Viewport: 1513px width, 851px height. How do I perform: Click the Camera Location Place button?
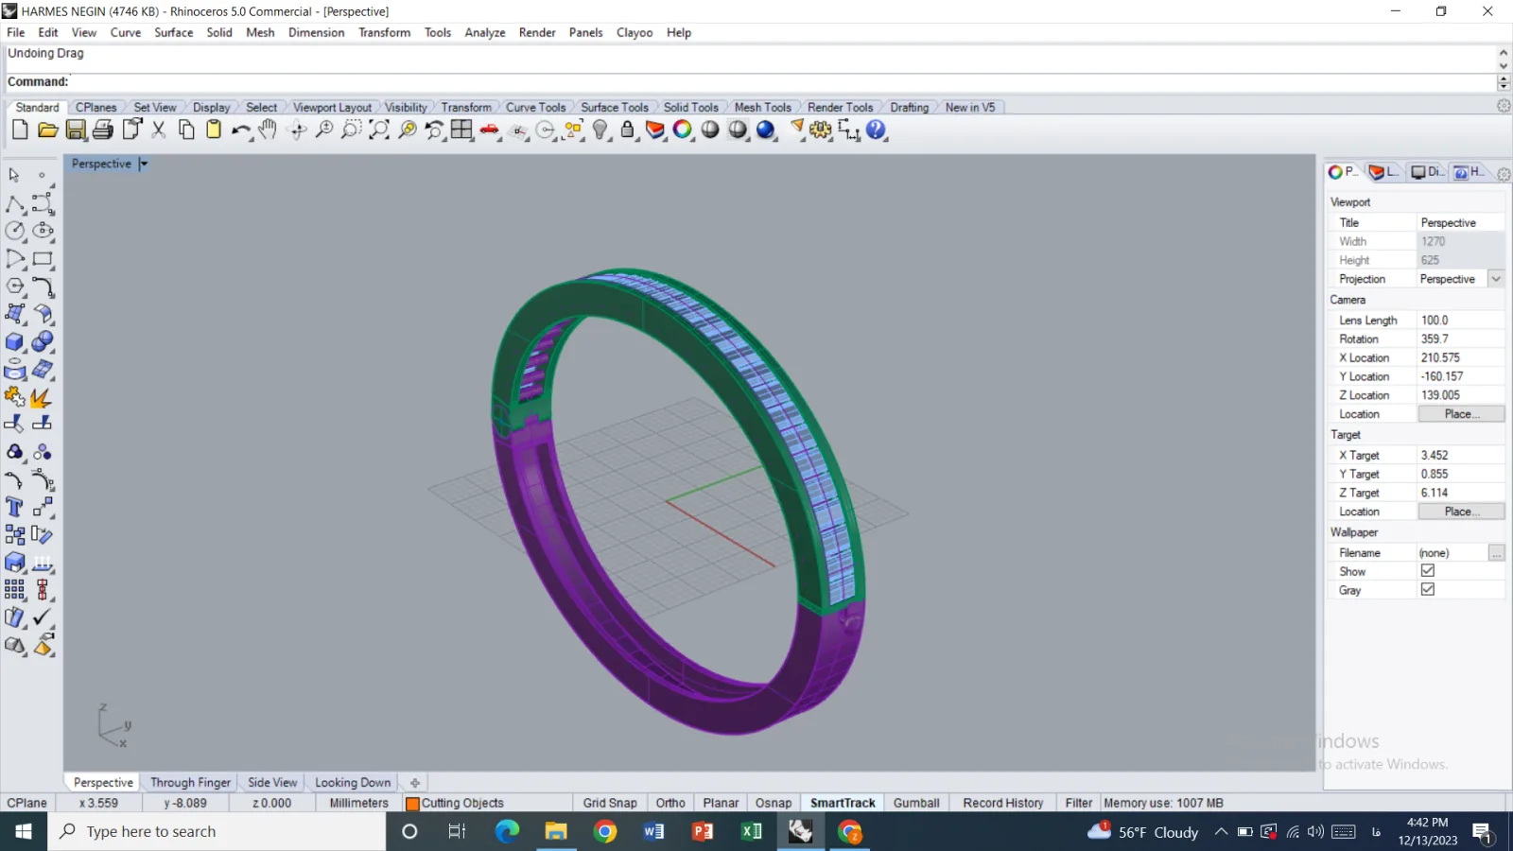[1461, 414]
